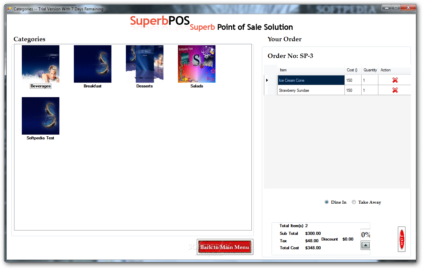Open the Desserts category image
This screenshot has height=269, width=423.
coord(145,64)
